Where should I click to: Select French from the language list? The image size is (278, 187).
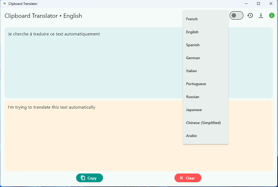click(x=206, y=19)
